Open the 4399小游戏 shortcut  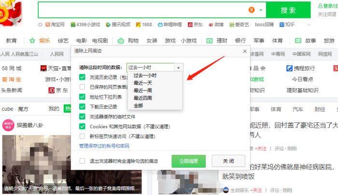[x=85, y=25]
